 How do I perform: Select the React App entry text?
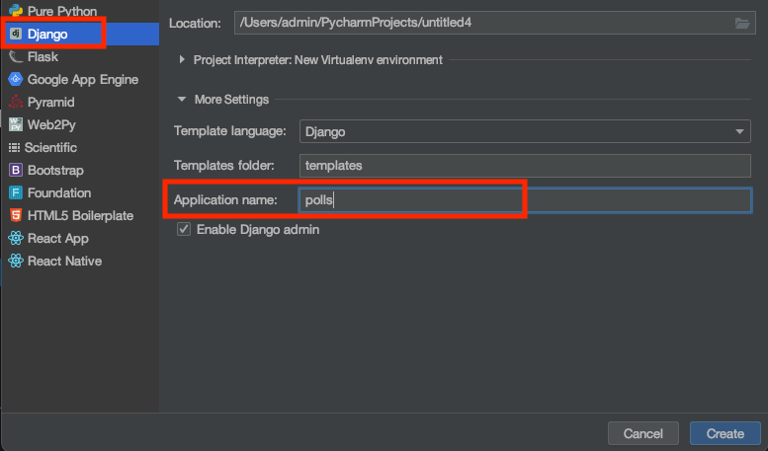click(57, 238)
